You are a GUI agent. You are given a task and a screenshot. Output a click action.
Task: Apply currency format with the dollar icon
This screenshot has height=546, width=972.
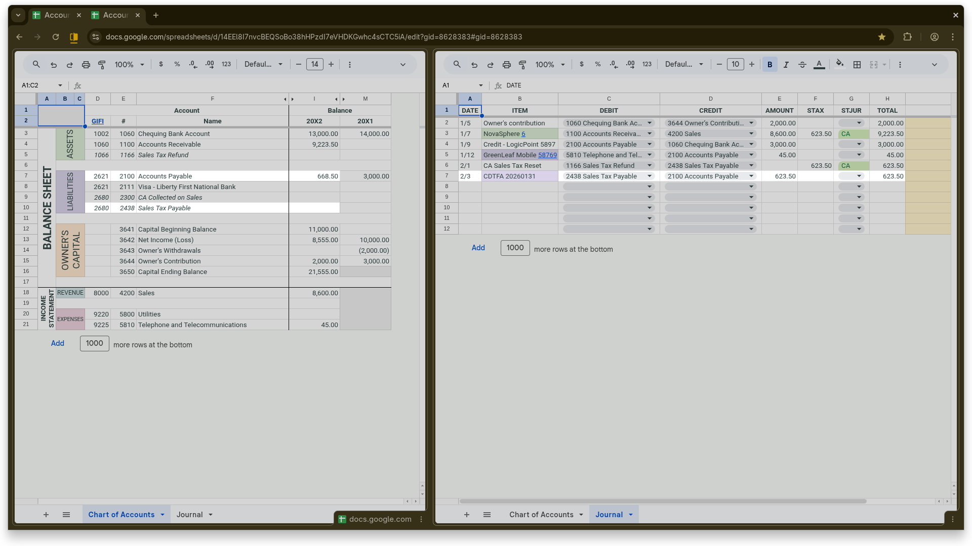[x=581, y=64]
